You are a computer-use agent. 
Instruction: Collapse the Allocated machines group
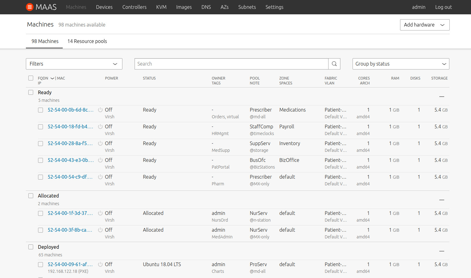pyautogui.click(x=442, y=200)
